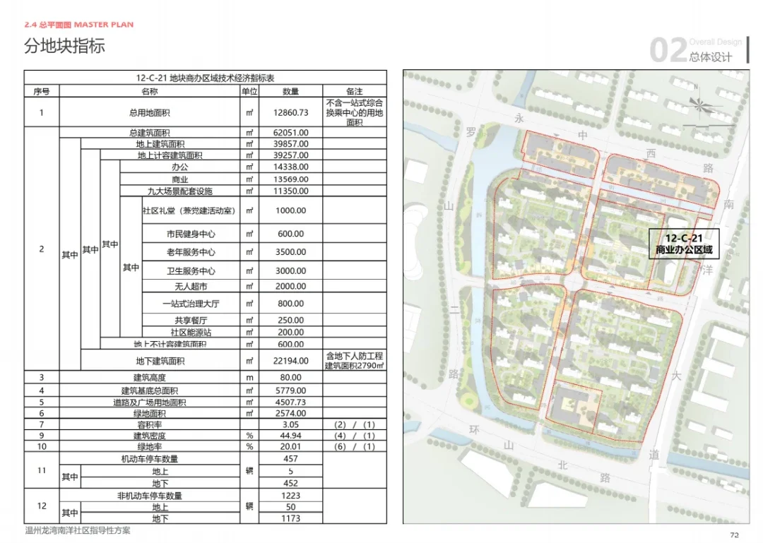Click the 'Overall Design' caption

(715, 42)
